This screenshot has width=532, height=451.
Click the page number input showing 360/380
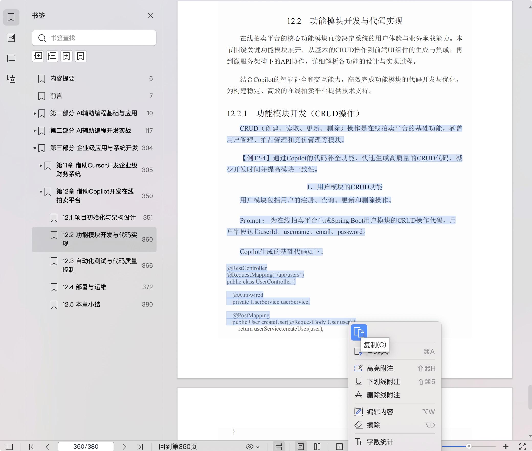[86, 447]
